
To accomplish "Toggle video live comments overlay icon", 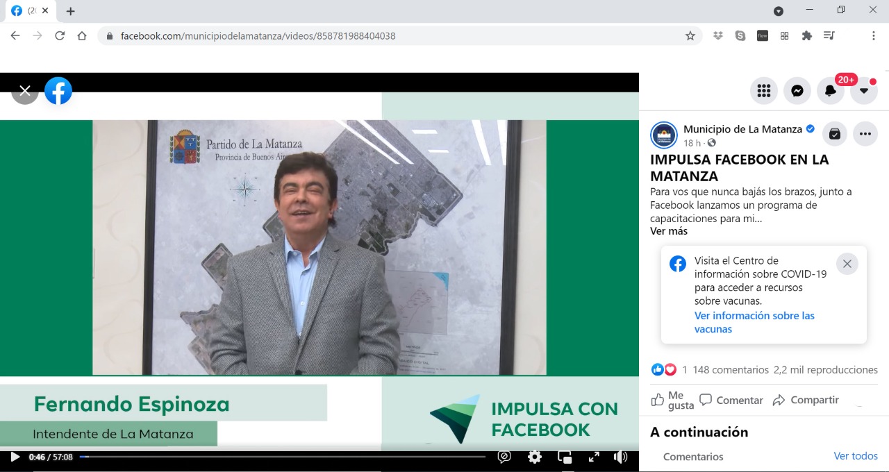I will click(504, 457).
